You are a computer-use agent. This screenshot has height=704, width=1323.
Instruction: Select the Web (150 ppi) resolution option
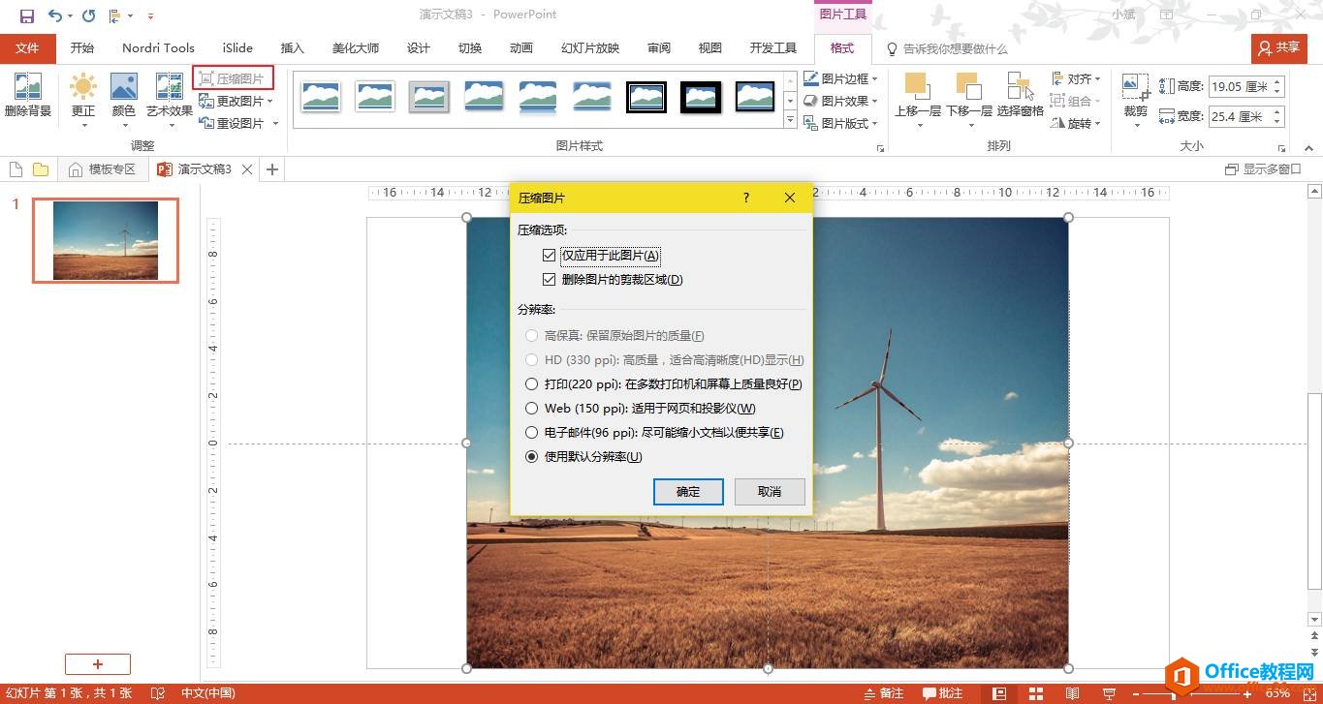(531, 408)
